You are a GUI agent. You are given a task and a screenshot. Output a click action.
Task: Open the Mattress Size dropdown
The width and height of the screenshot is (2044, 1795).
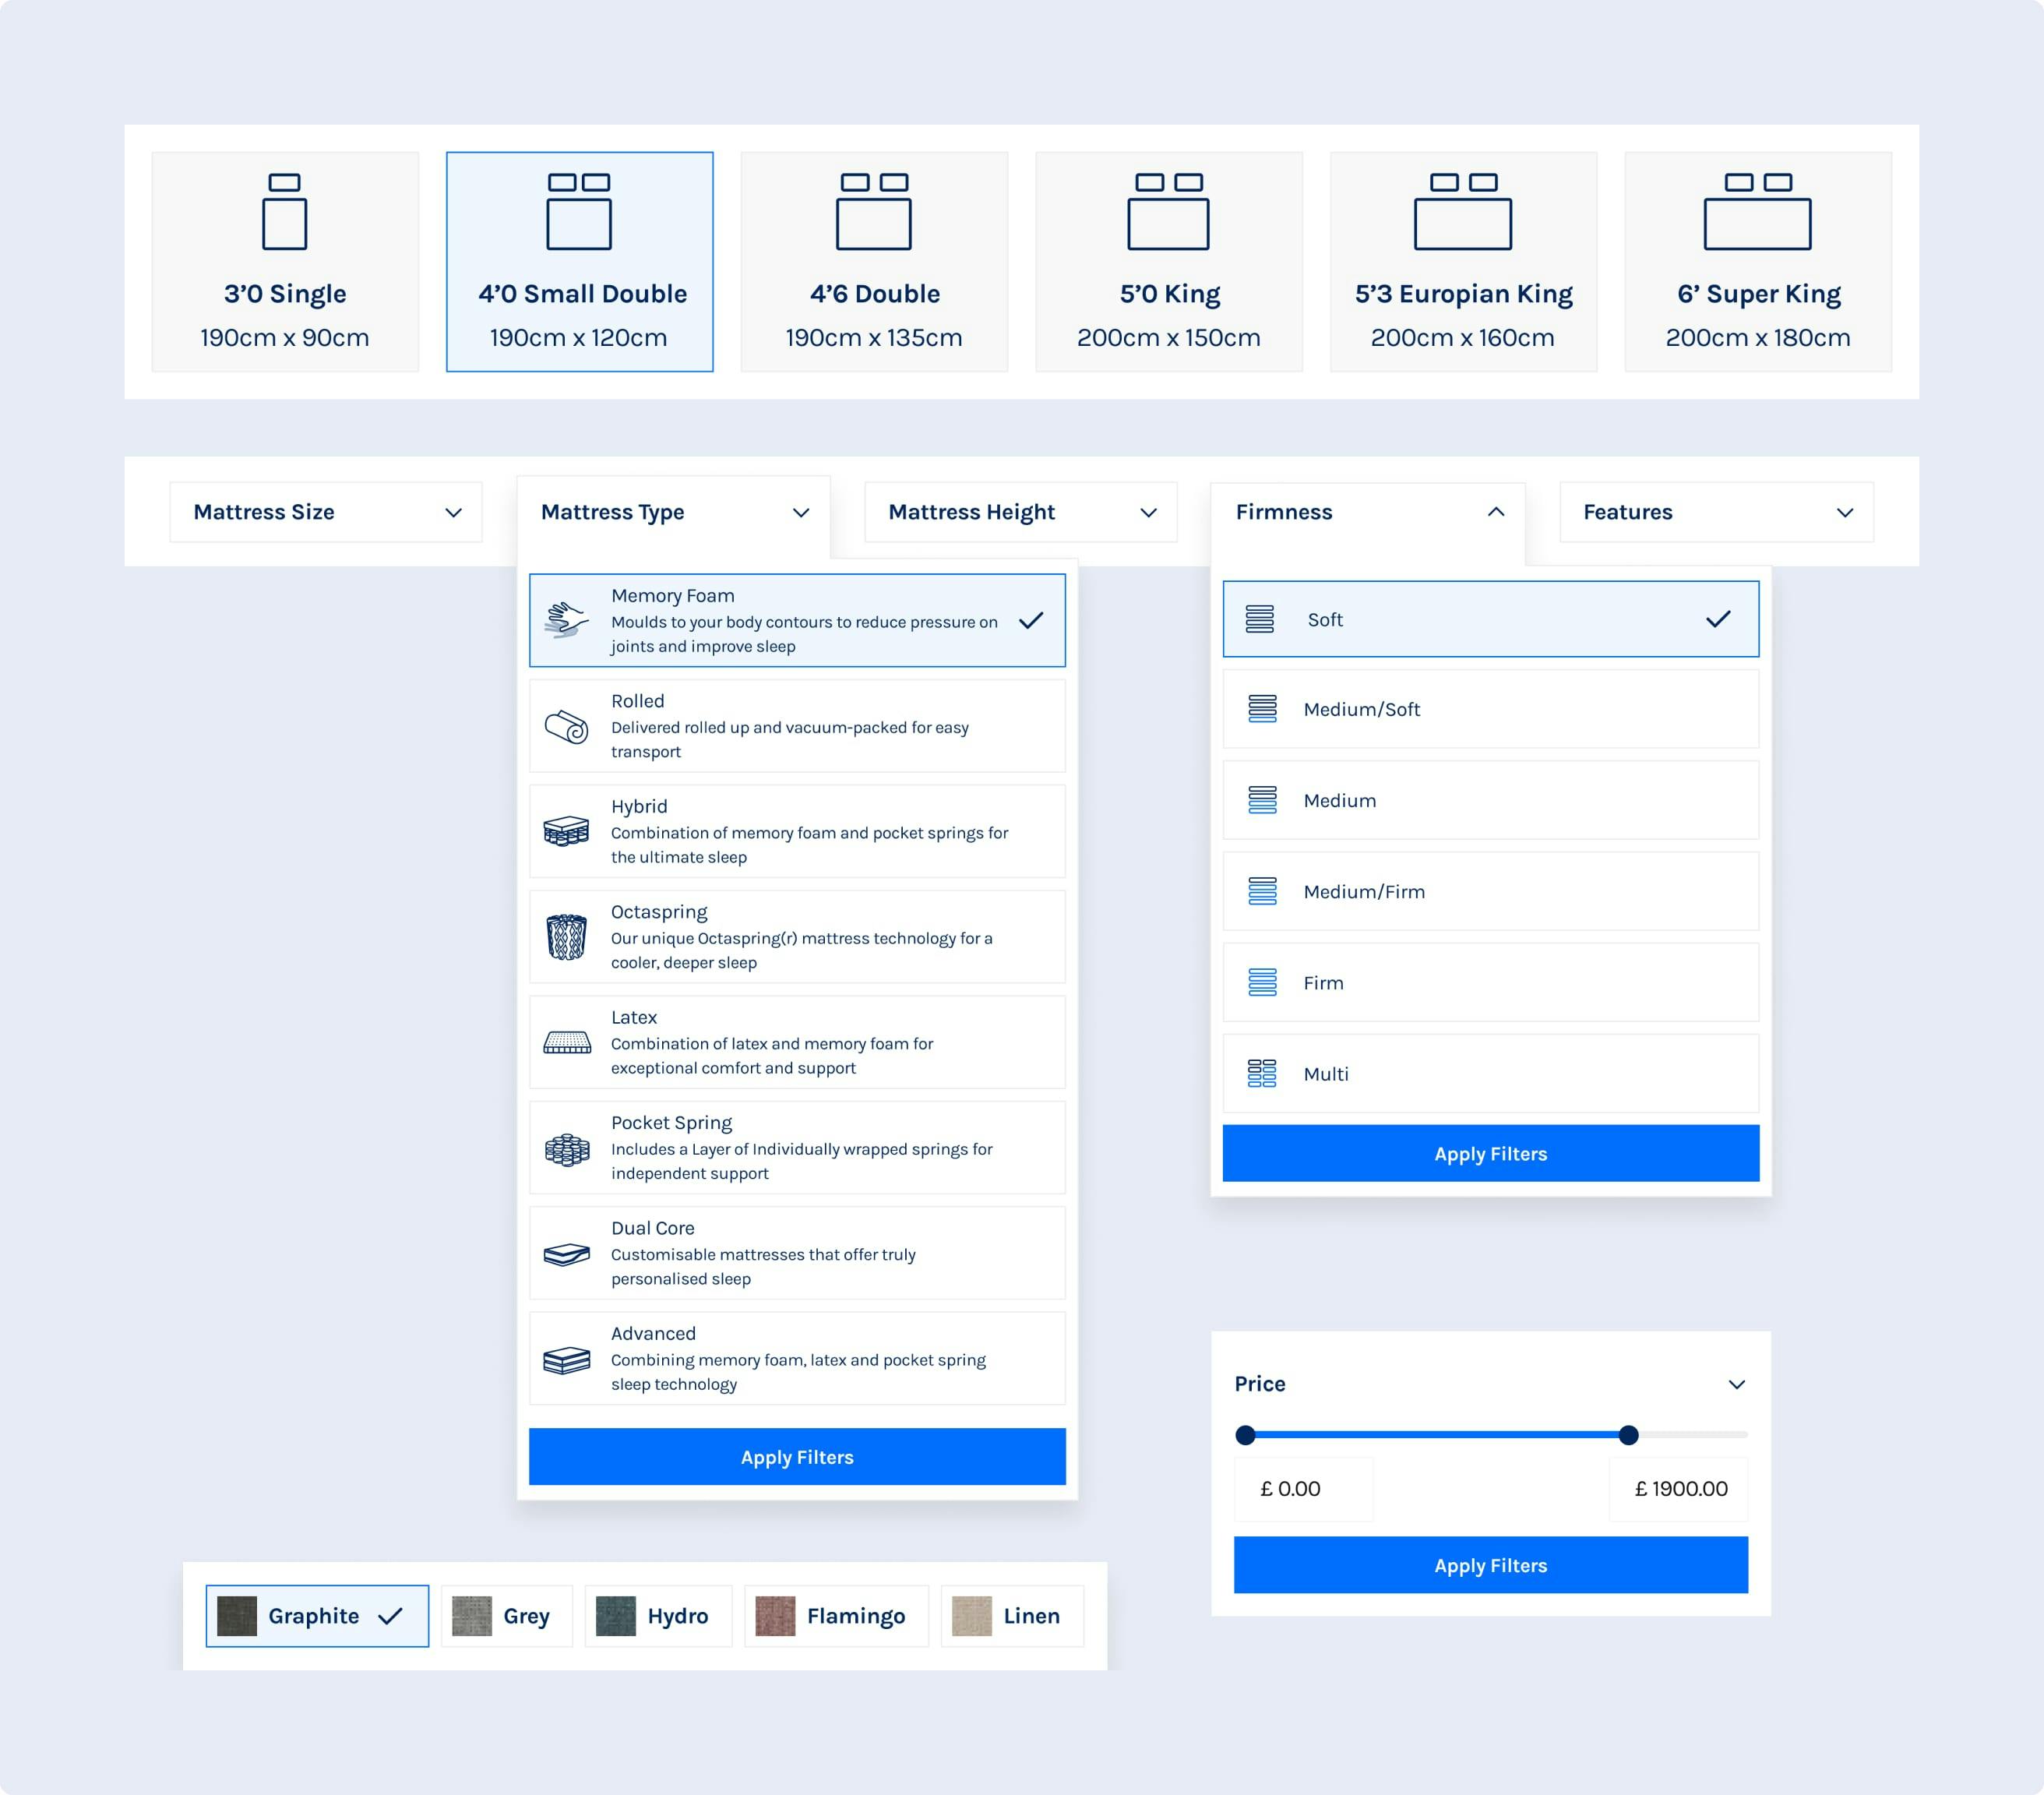(326, 512)
